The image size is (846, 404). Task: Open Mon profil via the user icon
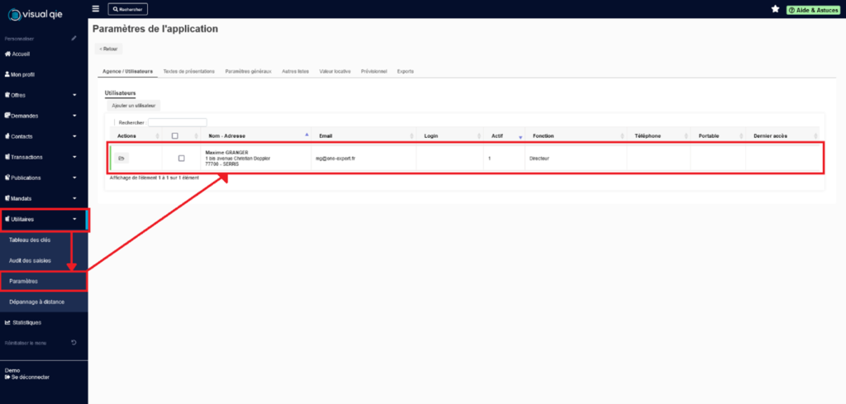tap(8, 74)
